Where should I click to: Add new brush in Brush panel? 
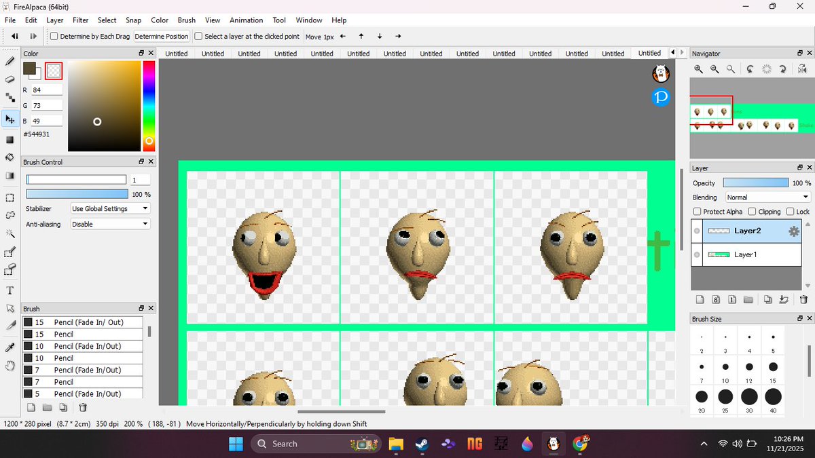point(31,408)
